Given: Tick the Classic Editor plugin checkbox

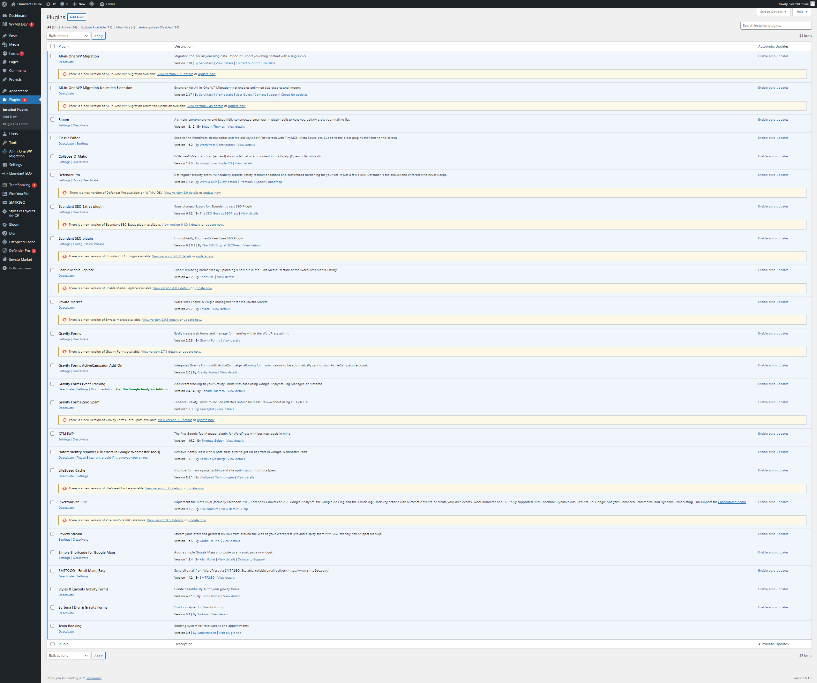Looking at the screenshot, I should tap(53, 138).
